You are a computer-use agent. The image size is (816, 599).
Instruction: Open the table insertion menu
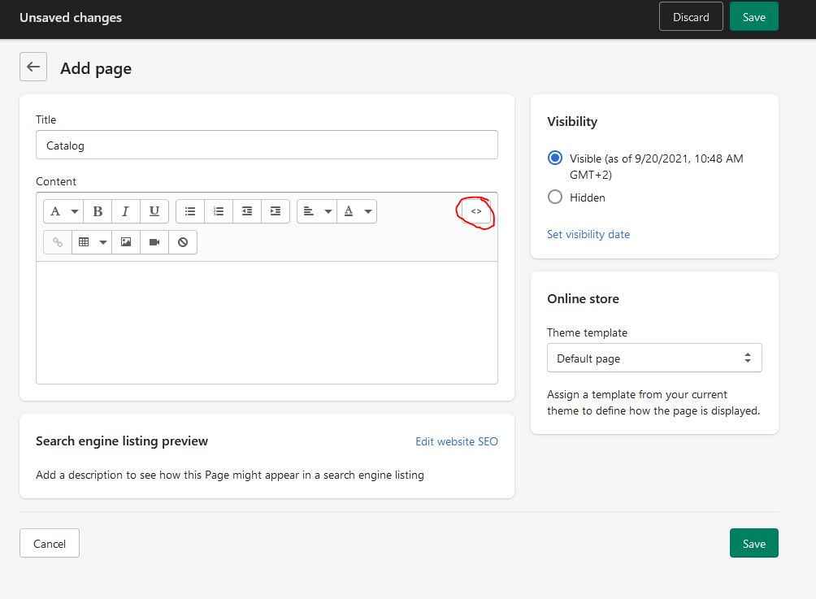pyautogui.click(x=91, y=241)
